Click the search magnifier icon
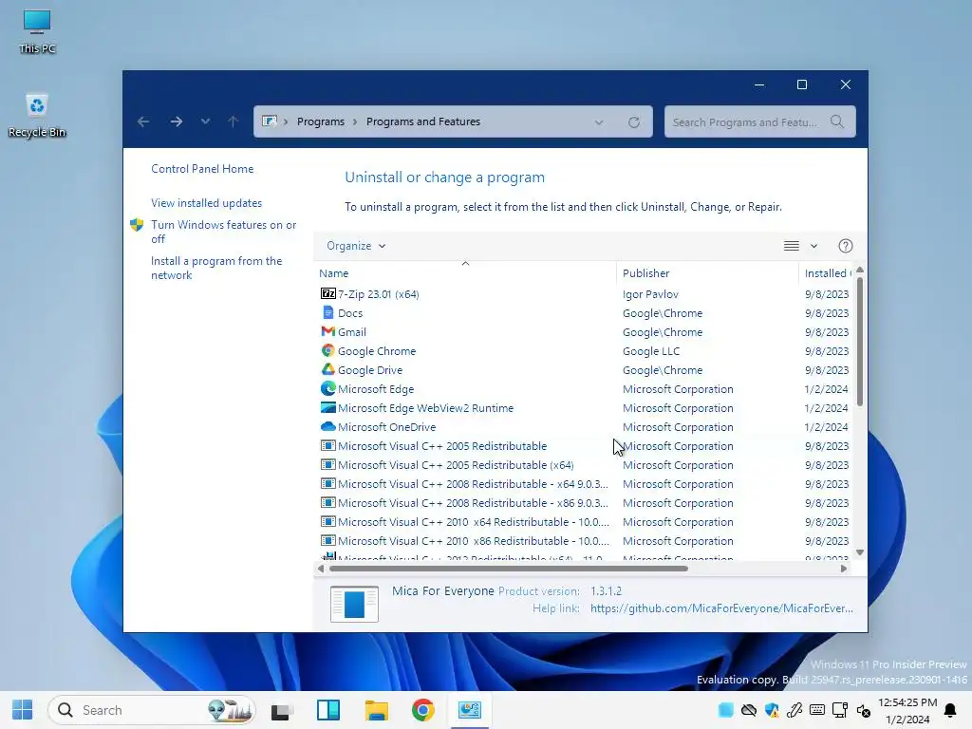 (837, 121)
